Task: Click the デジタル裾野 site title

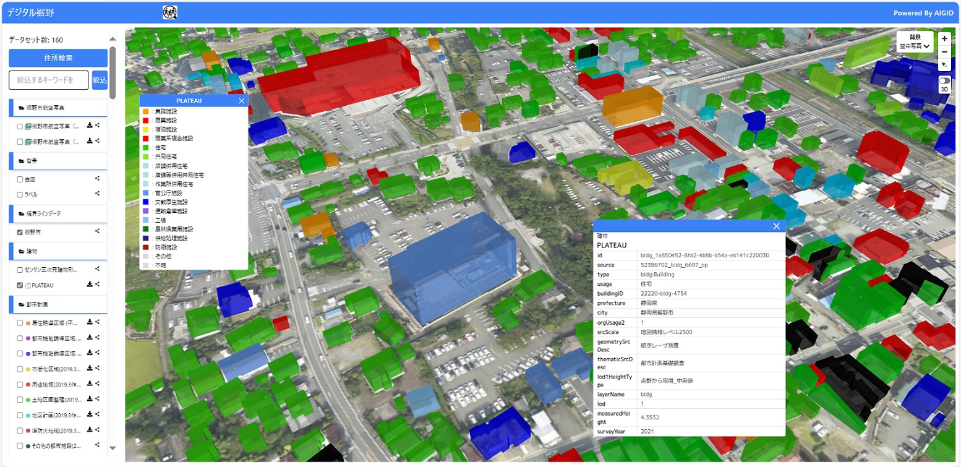Action: 30,12
